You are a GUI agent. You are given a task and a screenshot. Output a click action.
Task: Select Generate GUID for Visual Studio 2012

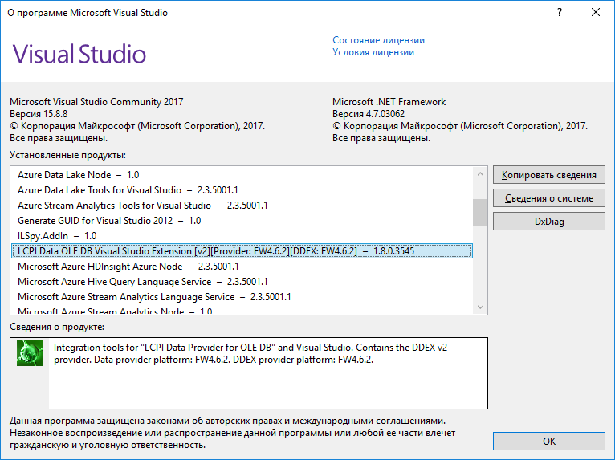(242, 221)
